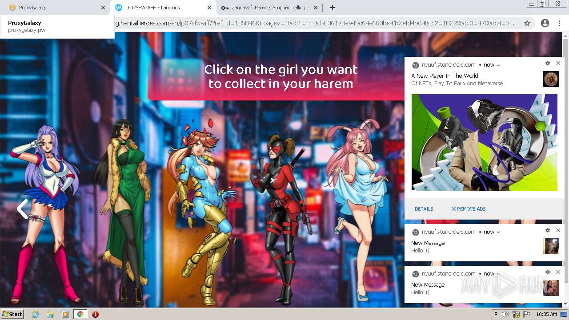Click the page vertical scrollbar
Image resolution: width=569 pixels, height=320 pixels.
point(565,160)
